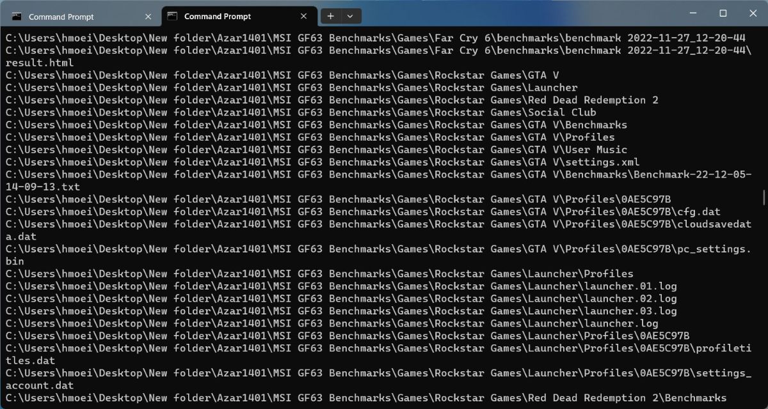Minimize the terminal window

point(693,13)
